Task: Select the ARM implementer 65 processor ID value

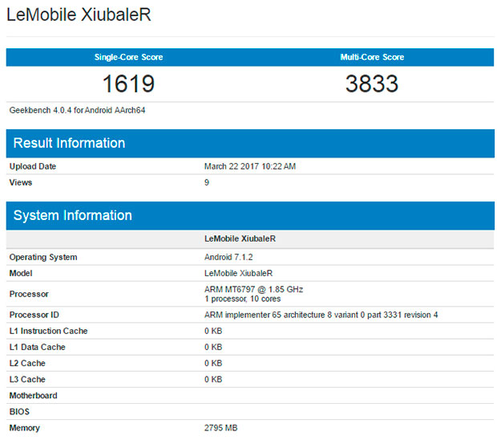Action: [321, 315]
